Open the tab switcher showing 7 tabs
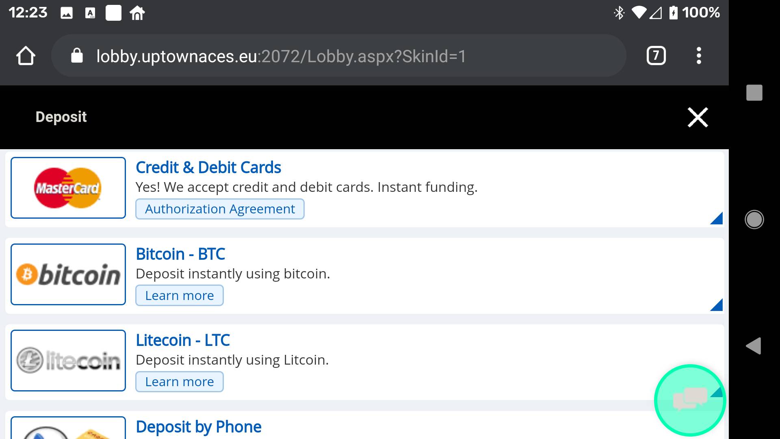Viewport: 780px width, 439px height. [x=656, y=56]
